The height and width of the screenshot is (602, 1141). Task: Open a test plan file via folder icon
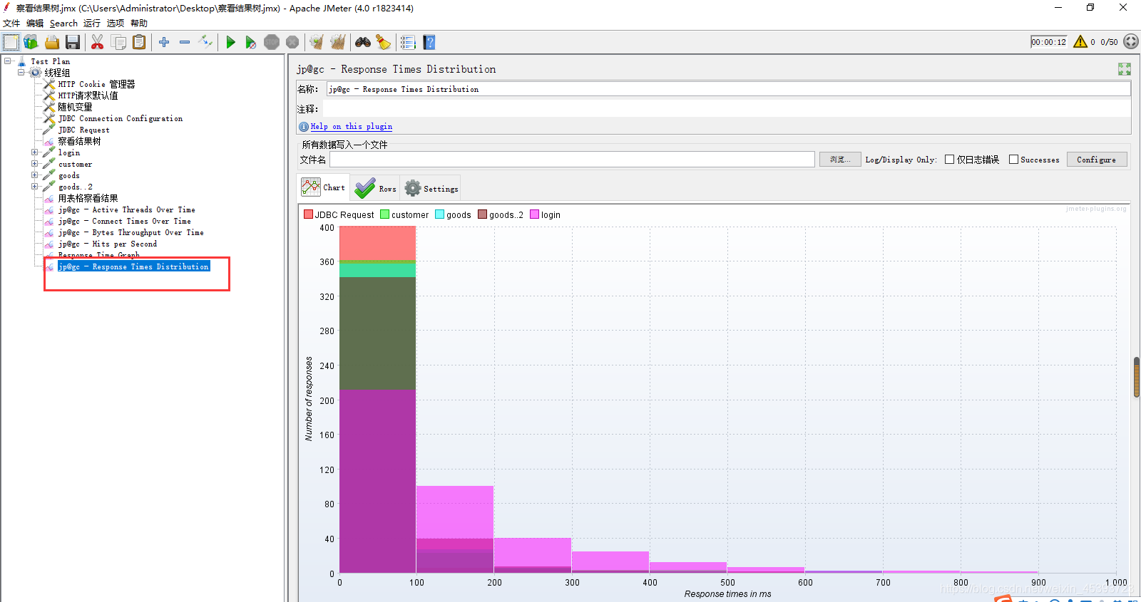[x=52, y=42]
